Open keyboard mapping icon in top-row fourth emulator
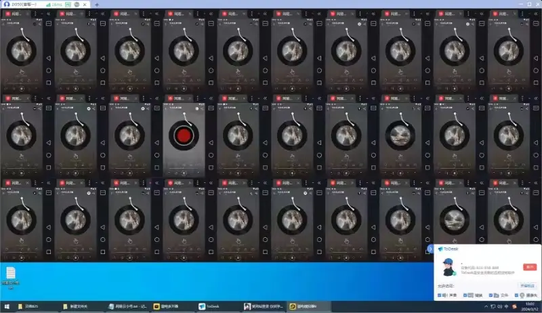Screen dimensions: 542x313 point(211,24)
